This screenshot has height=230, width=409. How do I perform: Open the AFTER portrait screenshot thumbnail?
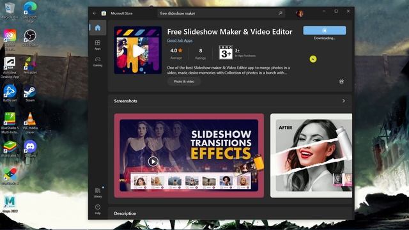pyautogui.click(x=311, y=155)
